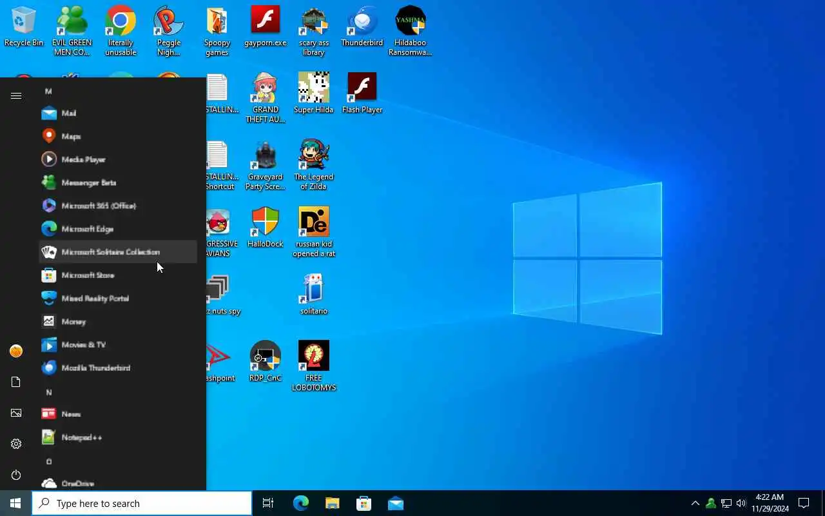Select 'russian kid opened a rat' icon
The height and width of the screenshot is (516, 825).
[314, 232]
